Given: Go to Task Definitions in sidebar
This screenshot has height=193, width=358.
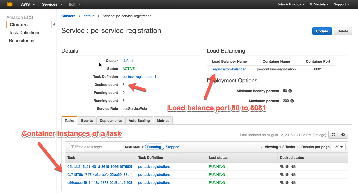Looking at the screenshot, I should (25, 33).
